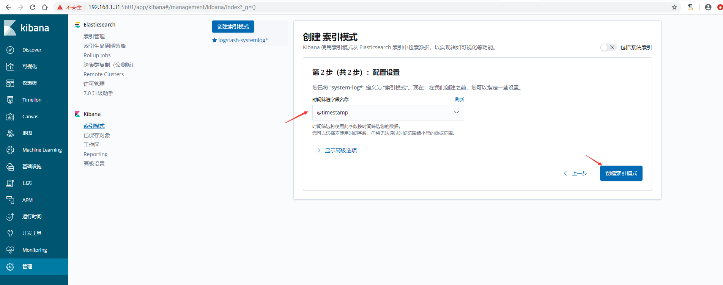Click the 不安全 security warning indicator
723x285 pixels.
click(x=70, y=7)
